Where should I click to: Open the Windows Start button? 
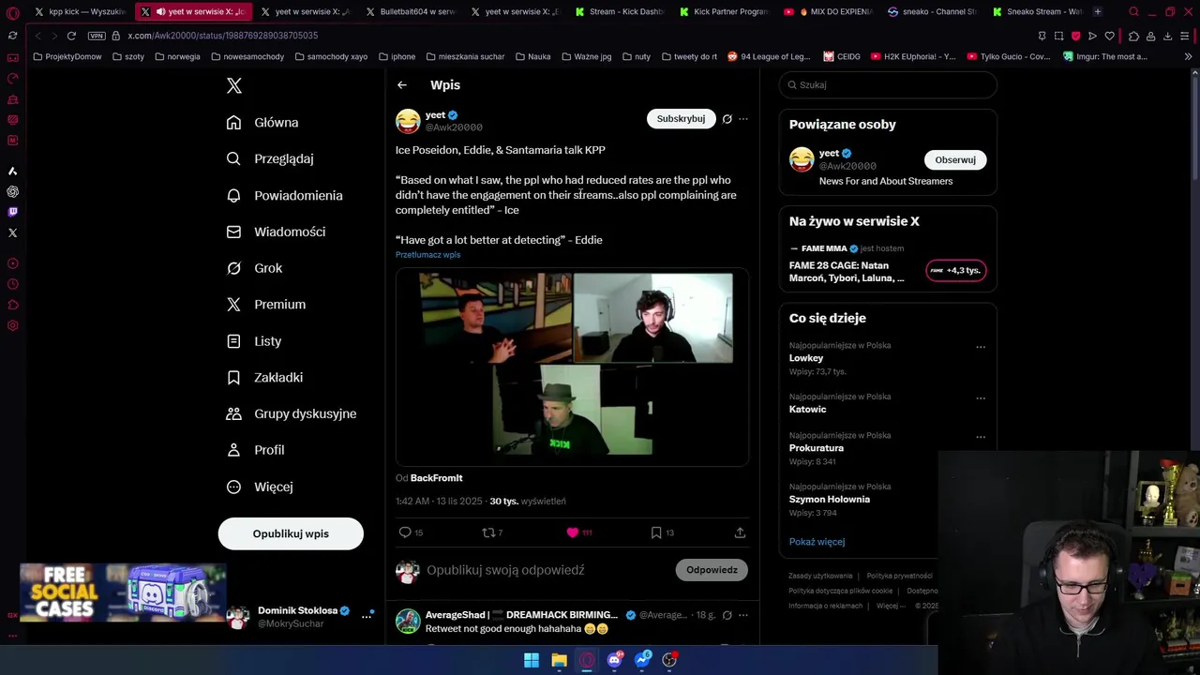[x=532, y=660]
